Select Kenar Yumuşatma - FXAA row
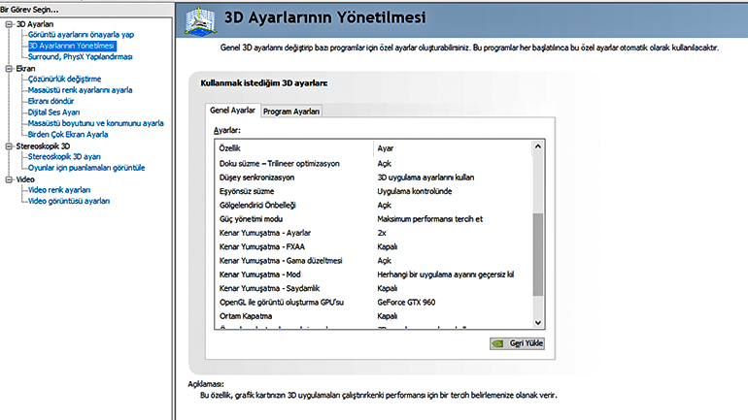This screenshot has width=748, height=420. (x=374, y=246)
